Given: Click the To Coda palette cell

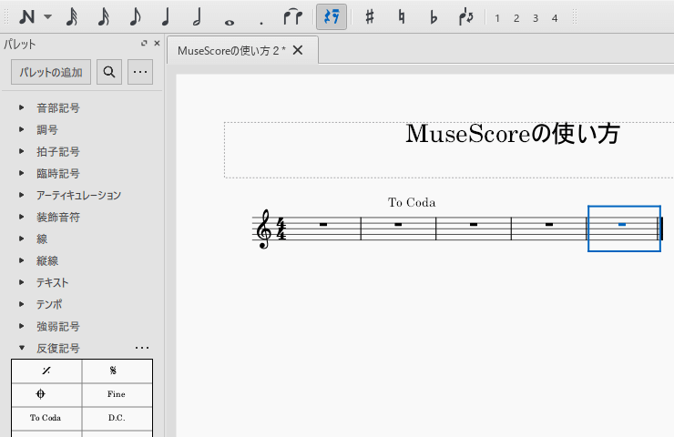Looking at the screenshot, I should pos(46,418).
